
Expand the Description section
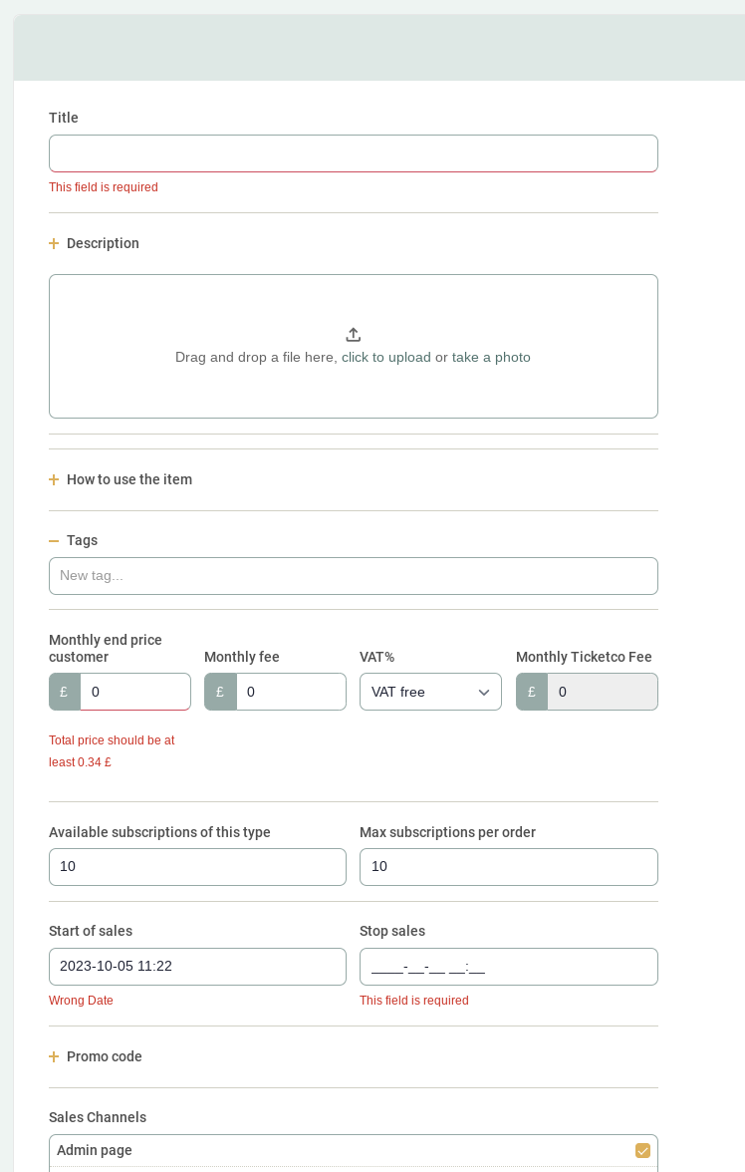coord(103,243)
